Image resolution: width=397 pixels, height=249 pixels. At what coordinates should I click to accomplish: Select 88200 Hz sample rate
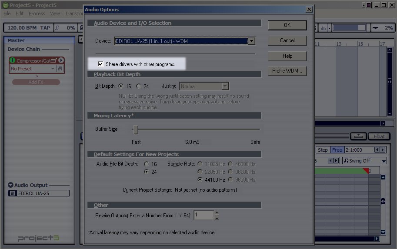[x=230, y=172]
